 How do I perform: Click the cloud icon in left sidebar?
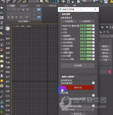click(x=2, y=13)
